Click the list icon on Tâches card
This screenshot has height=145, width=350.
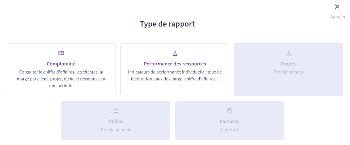(x=116, y=111)
